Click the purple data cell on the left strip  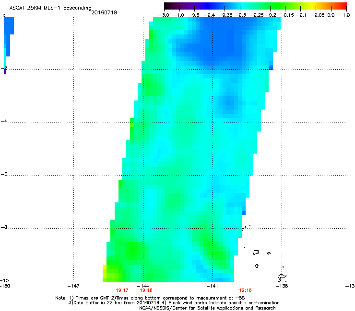click(x=5, y=72)
